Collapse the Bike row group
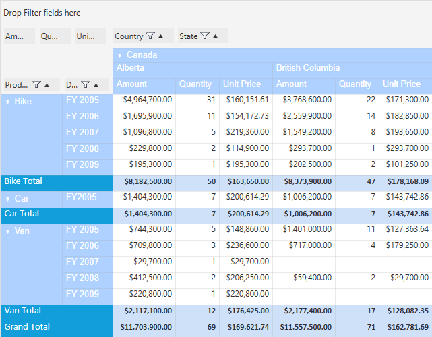The image size is (432, 337). coord(8,102)
